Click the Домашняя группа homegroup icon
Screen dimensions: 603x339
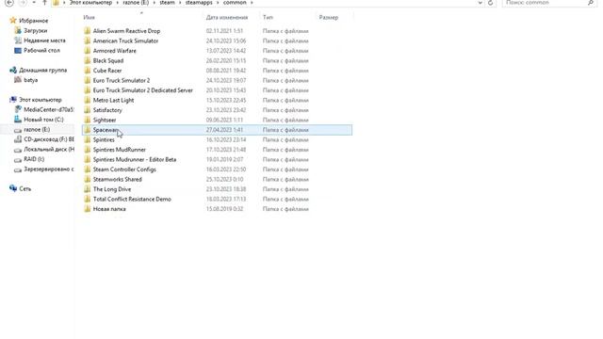pos(13,70)
